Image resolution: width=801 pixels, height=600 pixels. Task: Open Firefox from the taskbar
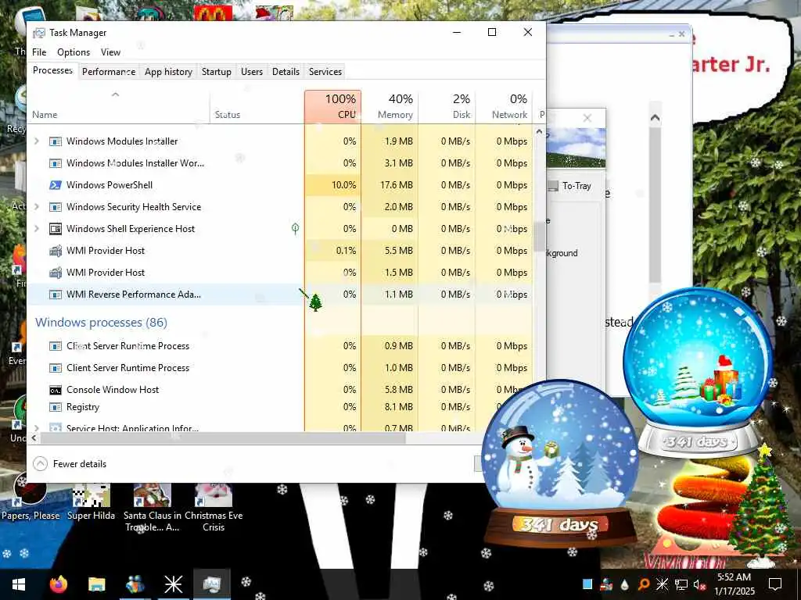pos(58,584)
